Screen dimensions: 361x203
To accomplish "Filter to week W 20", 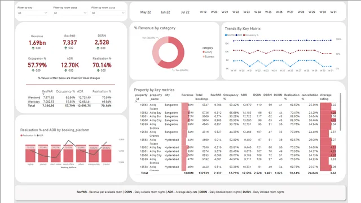I will [x=214, y=12].
